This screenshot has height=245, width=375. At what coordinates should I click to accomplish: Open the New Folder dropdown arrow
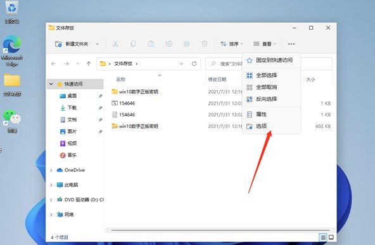tap(97, 44)
